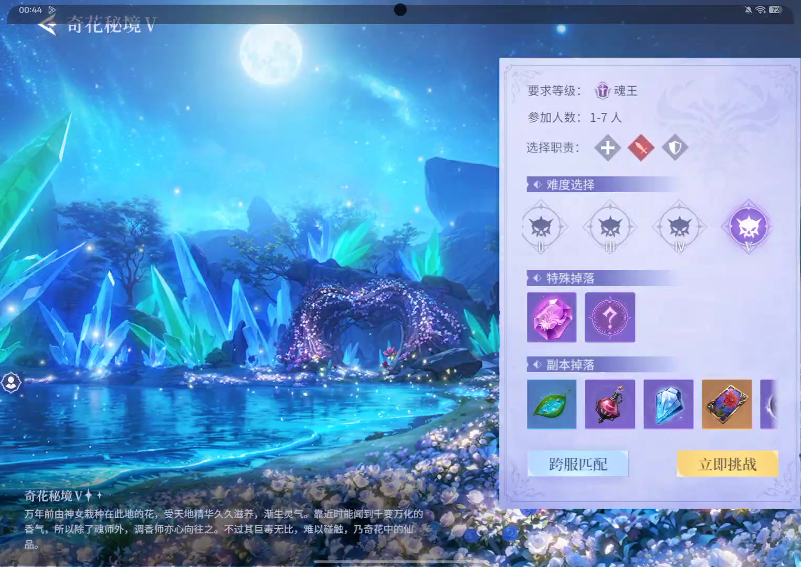Click the 选择职责 label
This screenshot has height=567, width=801.
click(x=553, y=148)
